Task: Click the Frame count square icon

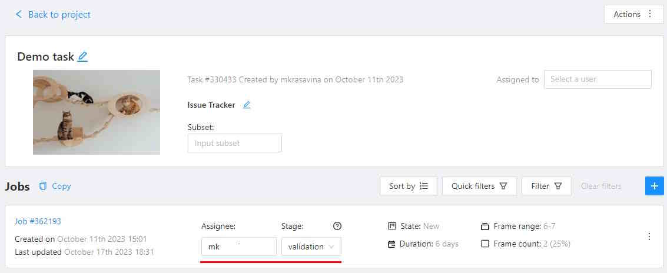Action: [x=485, y=244]
